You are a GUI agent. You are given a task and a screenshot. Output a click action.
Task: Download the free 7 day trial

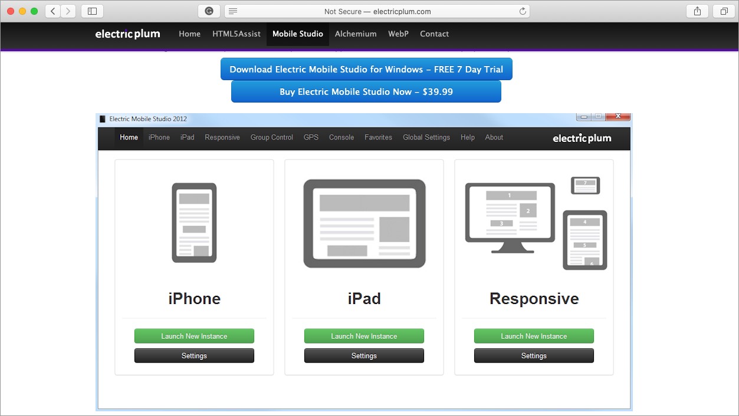(x=366, y=69)
